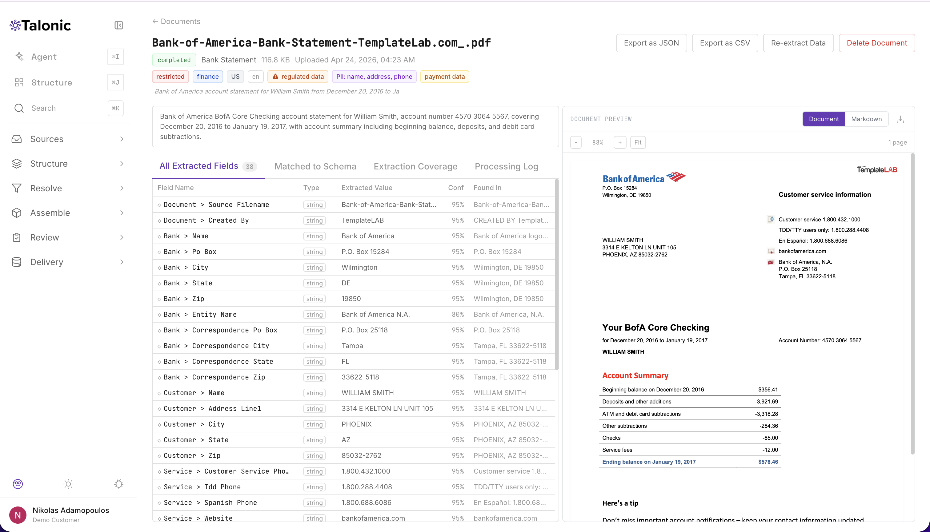Expand the Review section chevron

click(x=122, y=237)
